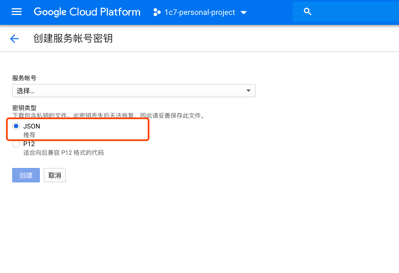
Task: Expand the project picker caret arrow
Action: pyautogui.click(x=243, y=12)
